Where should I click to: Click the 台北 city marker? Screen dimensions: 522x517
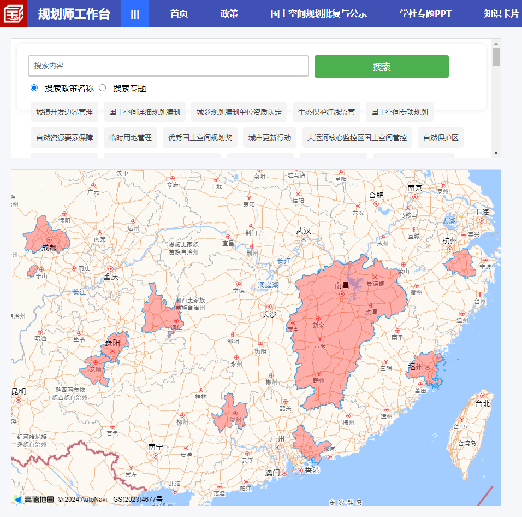point(482,396)
